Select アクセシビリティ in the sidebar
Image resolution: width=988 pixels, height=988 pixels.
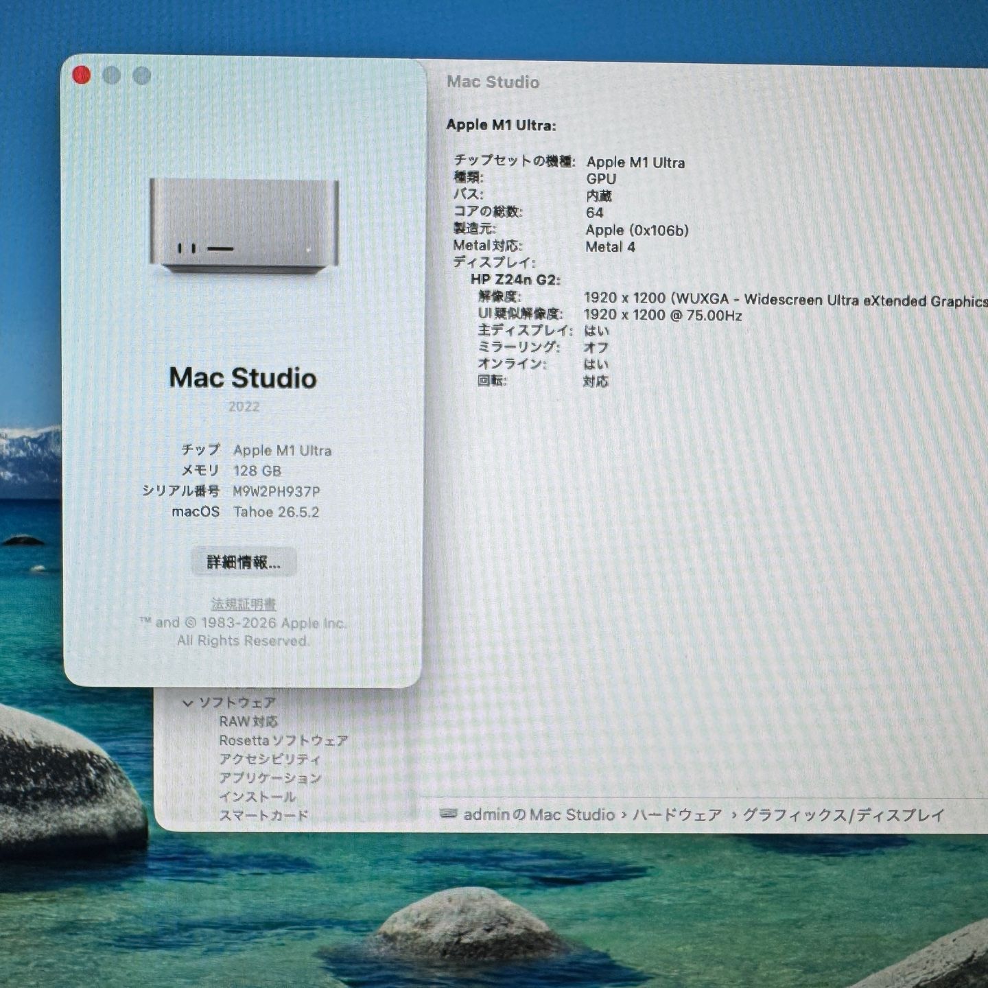[x=270, y=759]
